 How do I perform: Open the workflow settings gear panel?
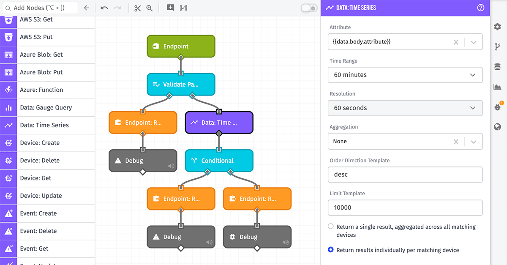tap(497, 27)
